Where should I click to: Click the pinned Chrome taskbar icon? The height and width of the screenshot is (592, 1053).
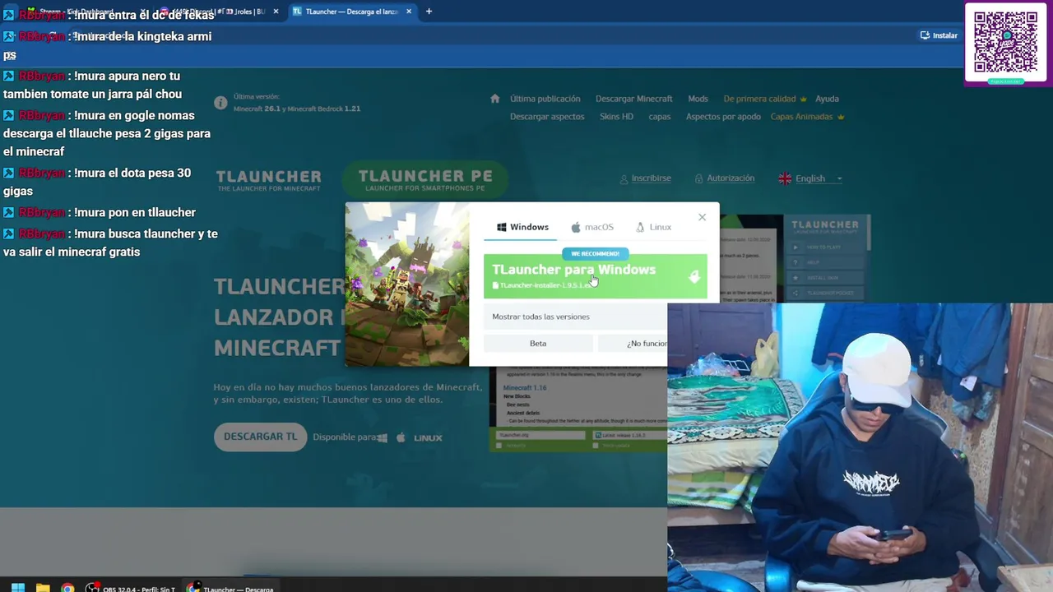[67, 588]
